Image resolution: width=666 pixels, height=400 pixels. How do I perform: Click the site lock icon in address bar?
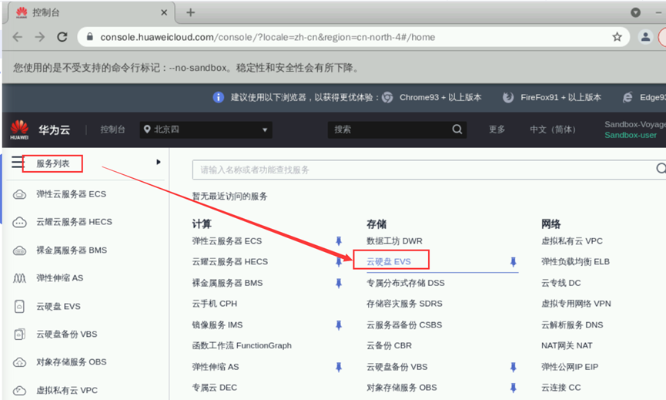(89, 37)
